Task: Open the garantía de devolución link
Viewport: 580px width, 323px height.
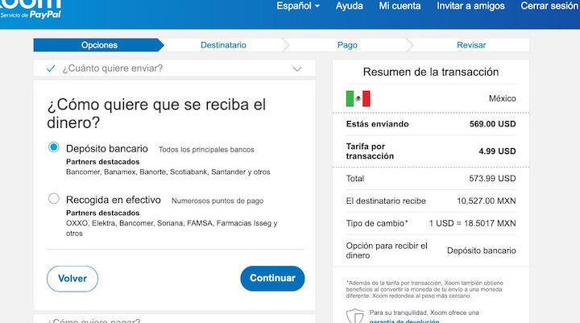Action: tap(404, 321)
